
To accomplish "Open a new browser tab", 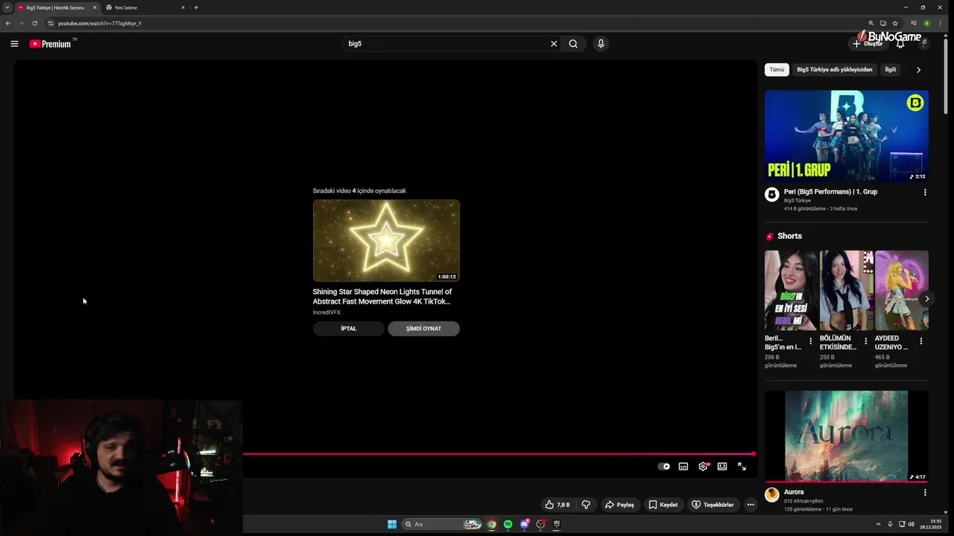I will (196, 7).
